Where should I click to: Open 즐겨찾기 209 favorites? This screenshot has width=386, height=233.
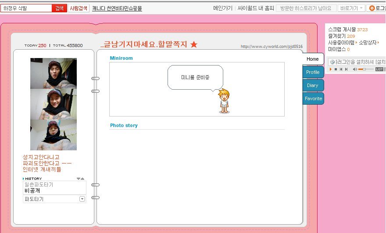341,36
